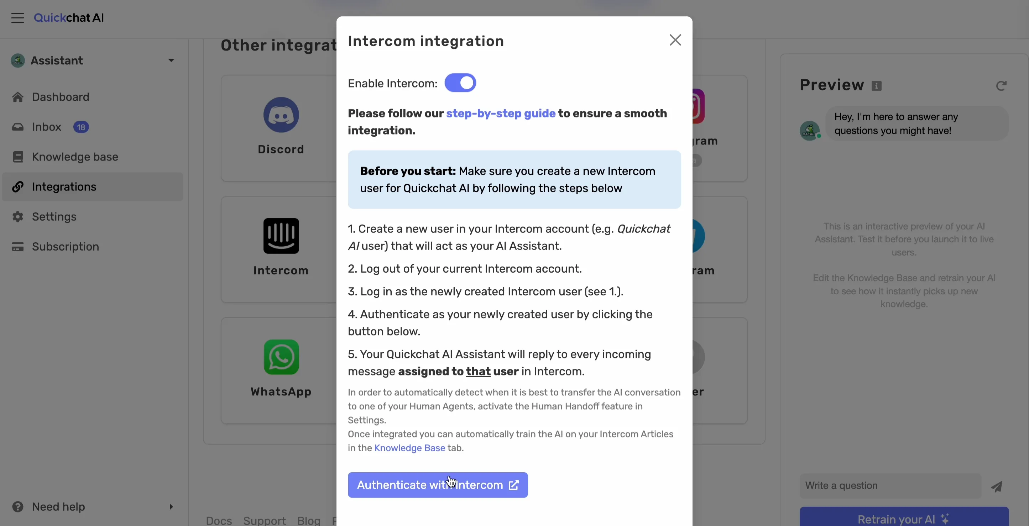Click the WhatsApp integration icon
Screen dimensions: 1029x526
[x=281, y=357]
